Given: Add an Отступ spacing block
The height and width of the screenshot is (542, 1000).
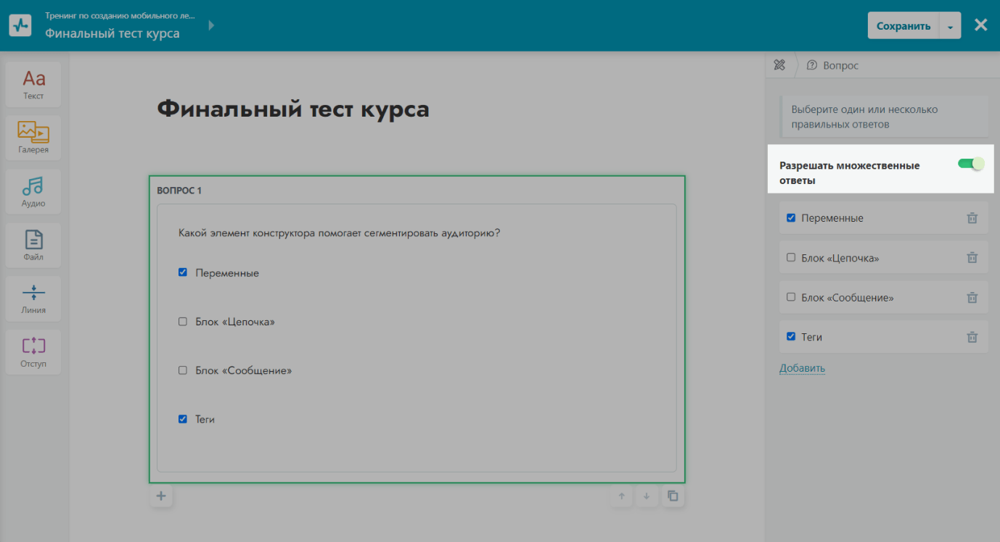Looking at the screenshot, I should point(33,352).
